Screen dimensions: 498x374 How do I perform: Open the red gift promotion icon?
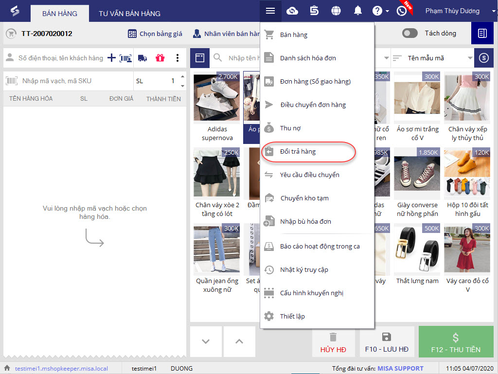(x=160, y=58)
